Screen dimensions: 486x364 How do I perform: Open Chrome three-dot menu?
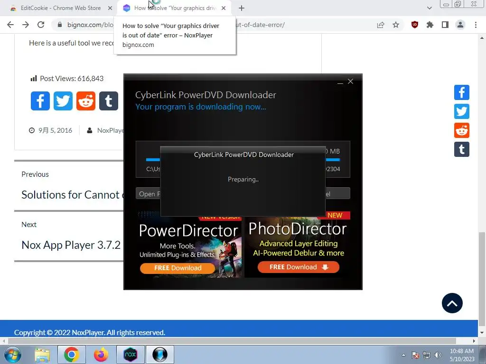tap(476, 25)
